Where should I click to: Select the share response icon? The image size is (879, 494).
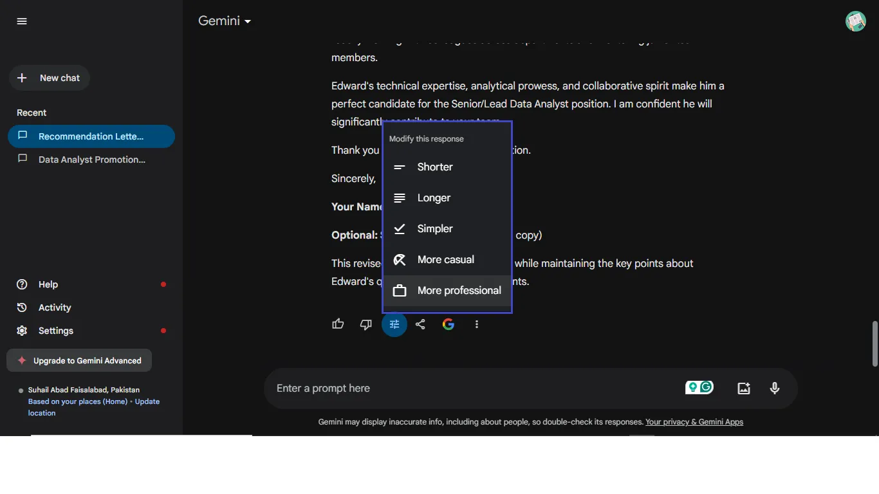coord(420,324)
